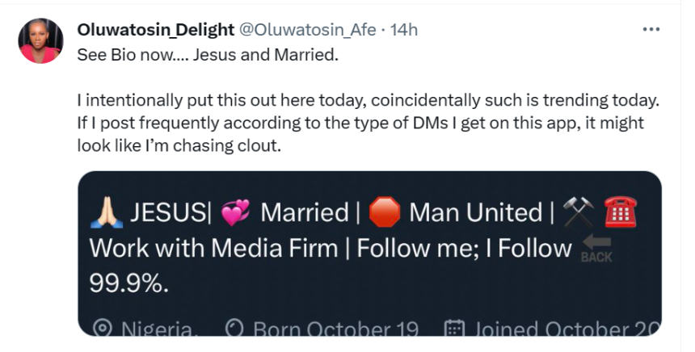This screenshot has width=695, height=352.
Task: Click the balloon icon beside Born October 19
Action: pos(235,328)
